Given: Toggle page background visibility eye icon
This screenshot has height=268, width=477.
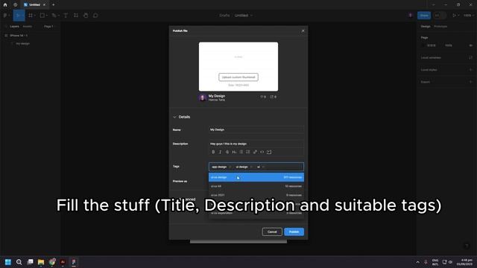Looking at the screenshot, I should click(x=470, y=45).
